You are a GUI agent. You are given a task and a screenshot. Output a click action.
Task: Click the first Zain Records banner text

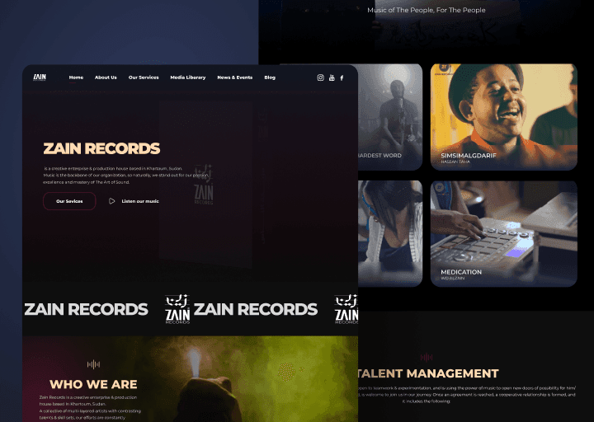(x=87, y=309)
